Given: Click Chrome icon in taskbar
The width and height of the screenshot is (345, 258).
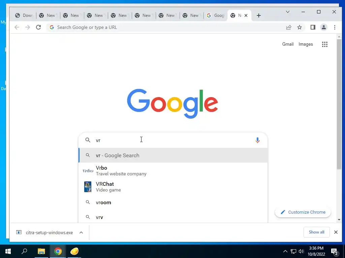Looking at the screenshot, I should pos(58,251).
